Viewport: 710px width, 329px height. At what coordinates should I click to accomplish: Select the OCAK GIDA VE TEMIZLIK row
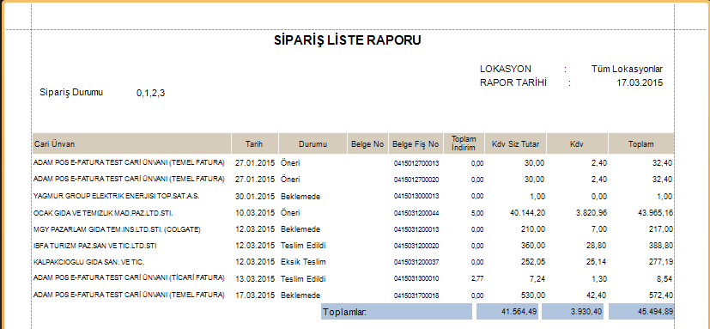(353, 212)
